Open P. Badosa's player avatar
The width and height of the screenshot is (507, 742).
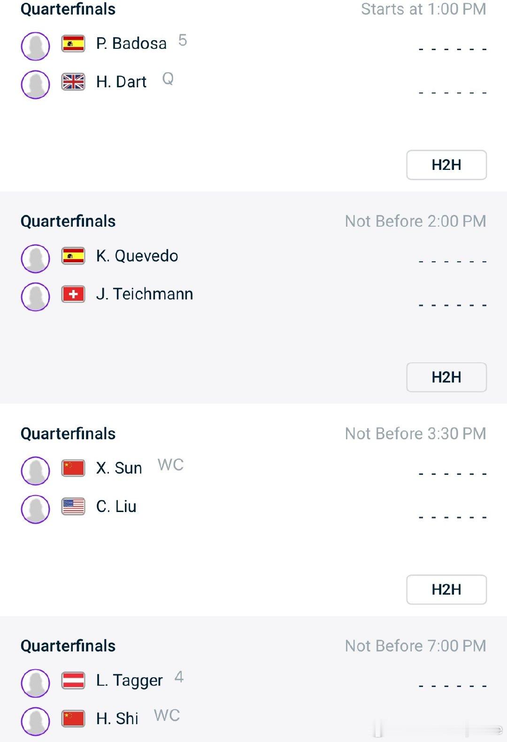click(36, 46)
